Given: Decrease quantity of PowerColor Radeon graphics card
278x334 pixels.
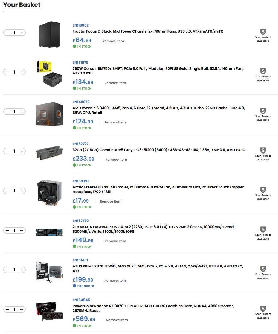Looking at the screenshot, I should click(x=7, y=309).
